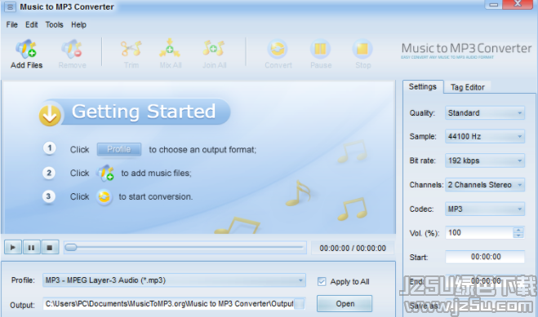Minimize the Music to MP3 Converter window
This screenshot has height=317, width=538.
coord(493,4)
